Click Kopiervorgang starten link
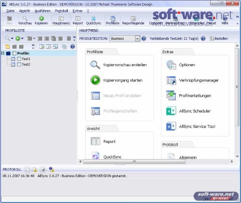Viewport: 241px width, 203px height. 123,80
